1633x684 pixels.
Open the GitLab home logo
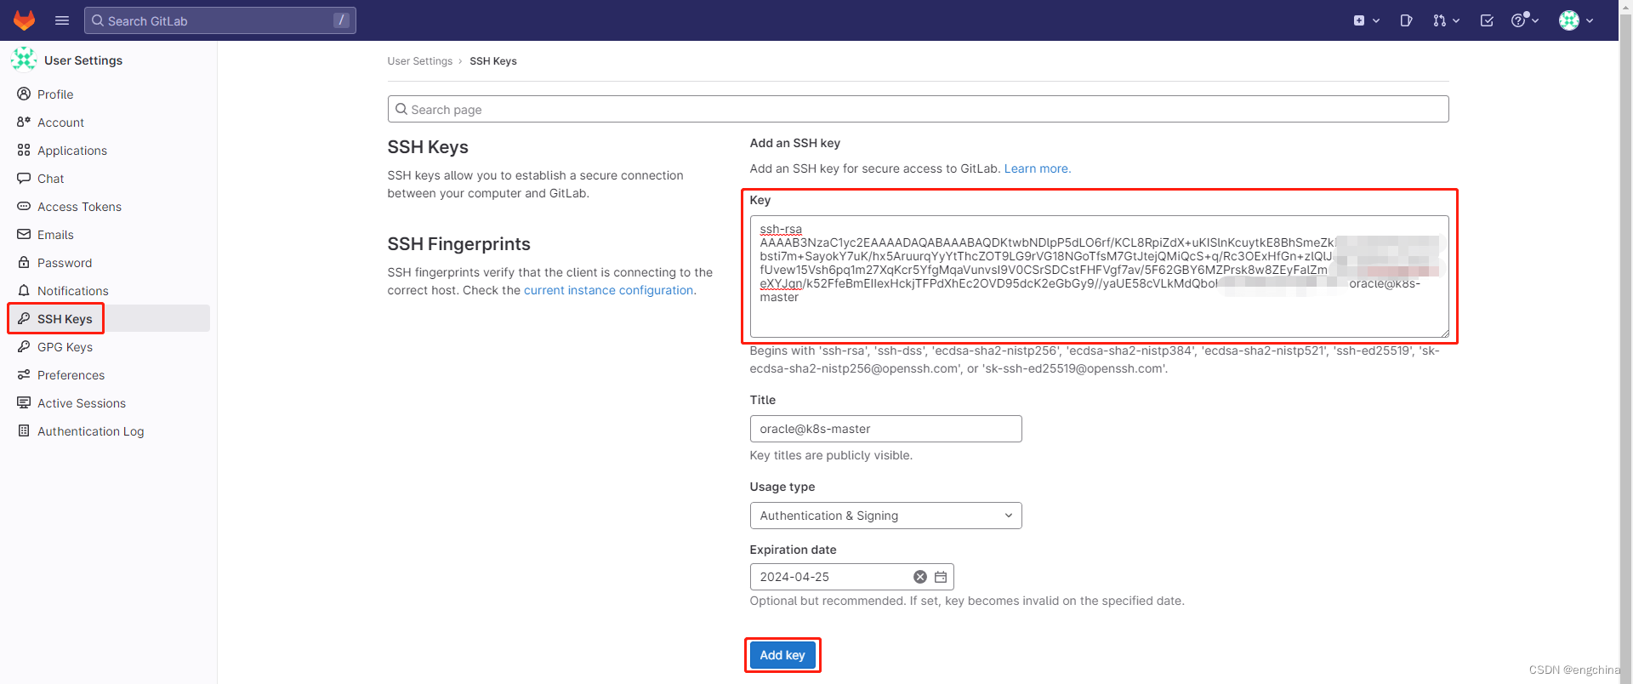[25, 20]
